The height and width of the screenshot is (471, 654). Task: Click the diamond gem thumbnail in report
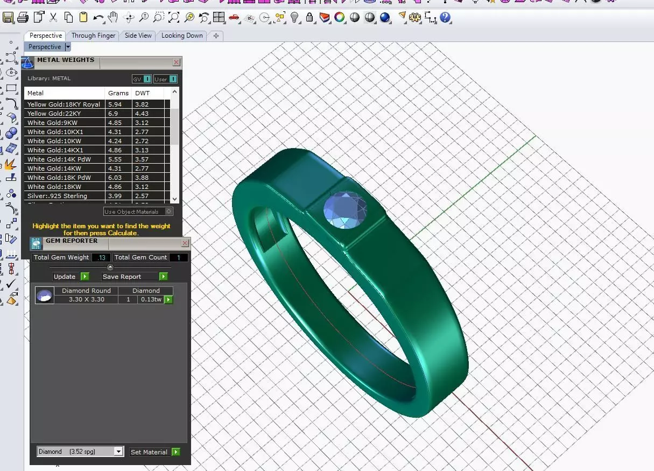[x=45, y=296]
